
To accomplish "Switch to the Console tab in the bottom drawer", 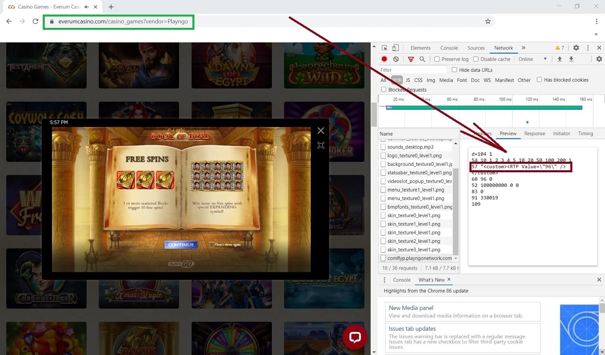I will click(x=402, y=280).
